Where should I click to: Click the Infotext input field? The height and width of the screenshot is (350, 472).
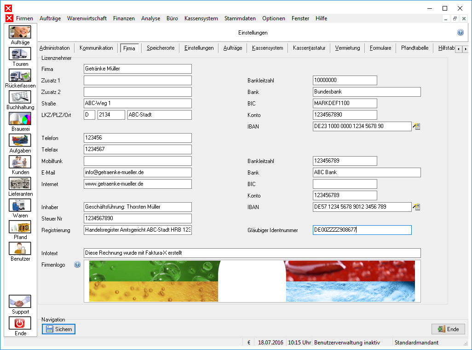[252, 253]
